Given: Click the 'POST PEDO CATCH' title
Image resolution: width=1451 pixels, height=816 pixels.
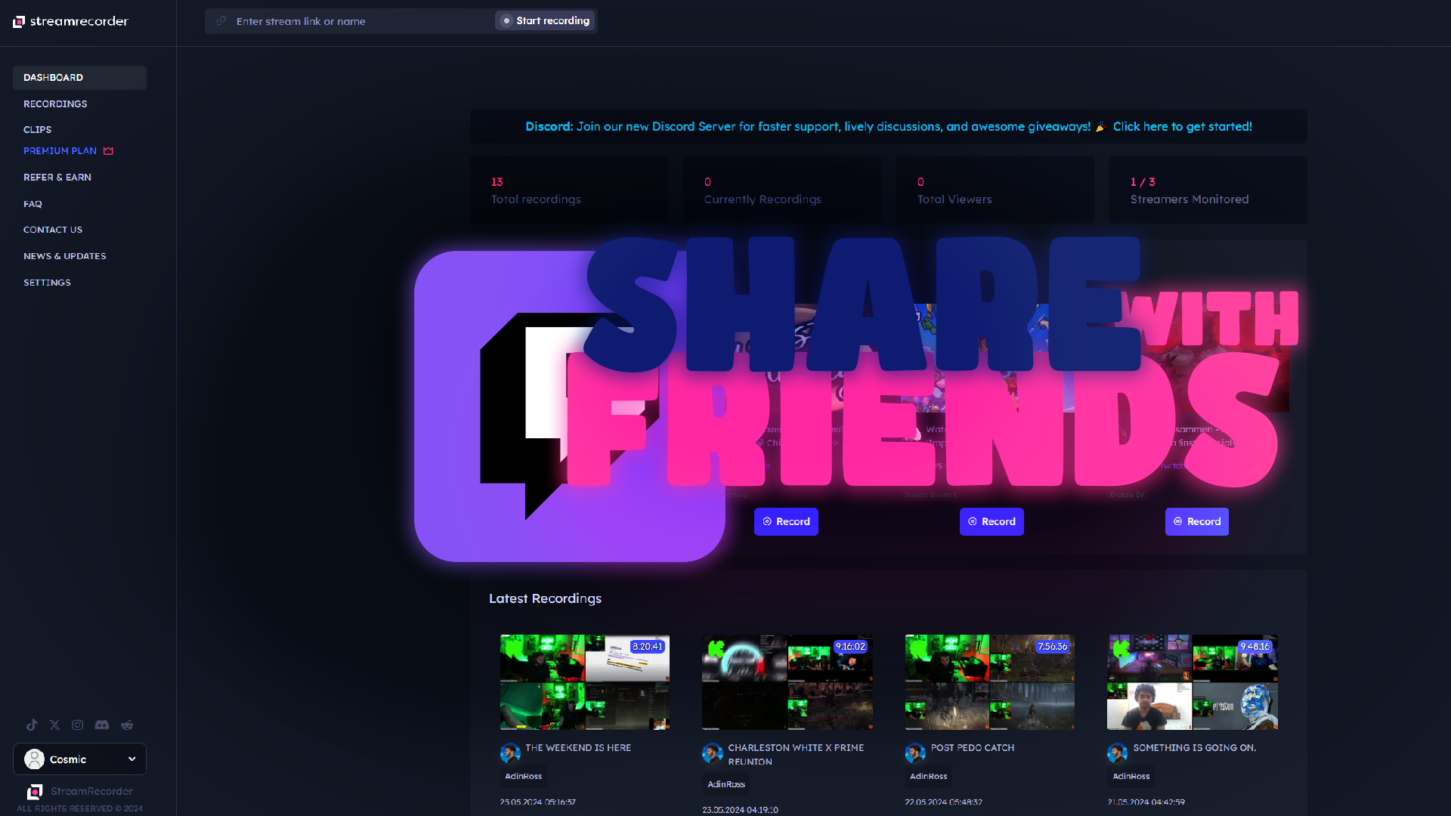Looking at the screenshot, I should [x=973, y=748].
